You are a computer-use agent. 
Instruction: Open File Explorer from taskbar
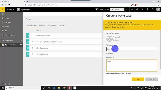click(x=59, y=88)
